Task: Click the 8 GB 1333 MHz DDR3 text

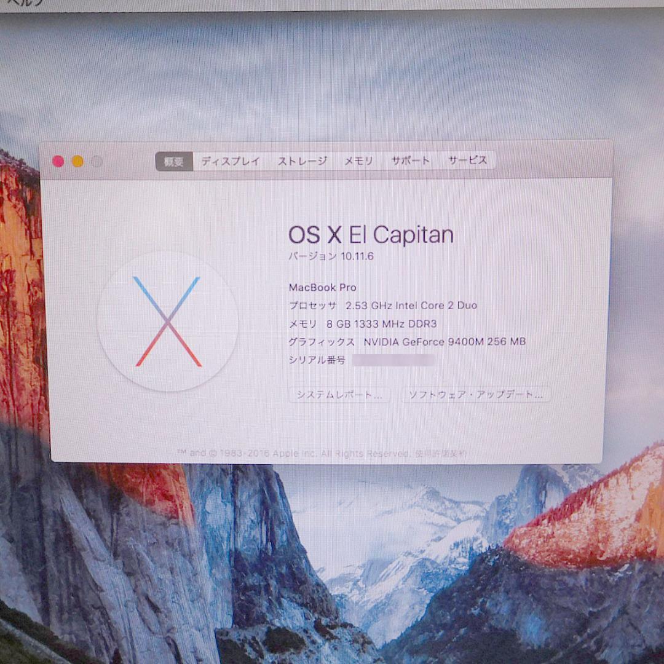Action: pos(382,324)
